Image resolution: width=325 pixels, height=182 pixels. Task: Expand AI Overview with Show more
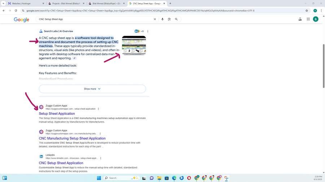92,89
